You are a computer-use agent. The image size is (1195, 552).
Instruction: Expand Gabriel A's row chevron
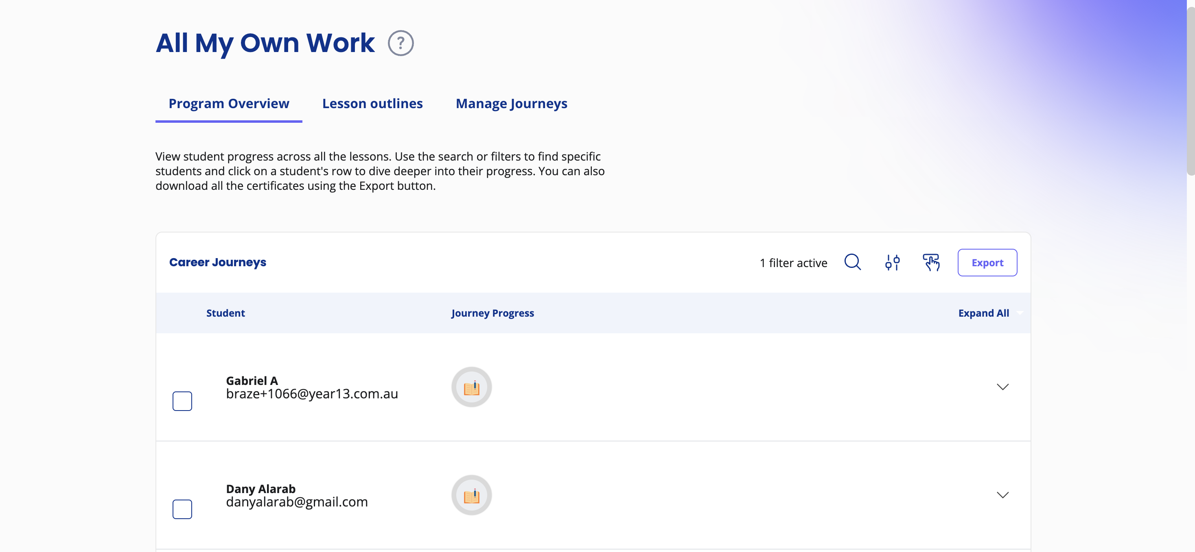pyautogui.click(x=1002, y=387)
